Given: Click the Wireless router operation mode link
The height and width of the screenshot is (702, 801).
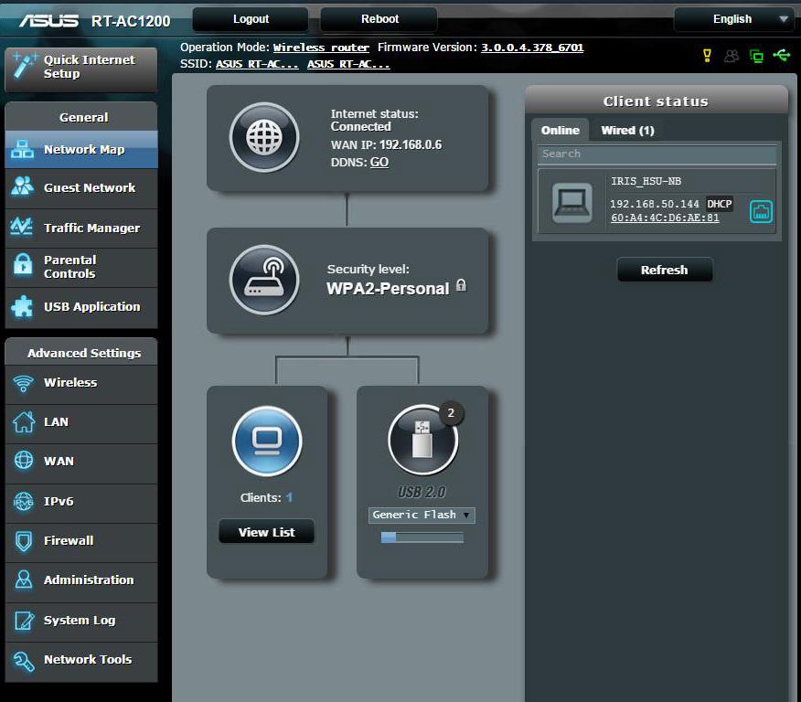Looking at the screenshot, I should pyautogui.click(x=321, y=48).
